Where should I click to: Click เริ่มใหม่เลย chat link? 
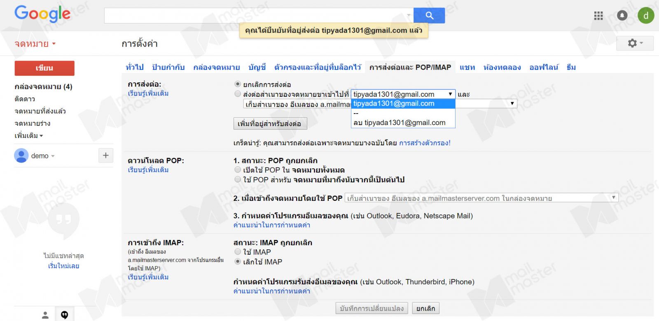coord(64,266)
